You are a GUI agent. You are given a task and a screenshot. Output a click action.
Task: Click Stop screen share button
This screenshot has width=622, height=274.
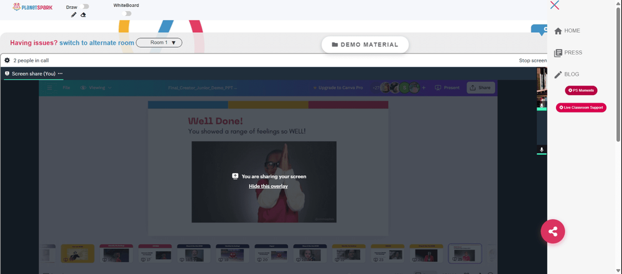[x=533, y=61]
